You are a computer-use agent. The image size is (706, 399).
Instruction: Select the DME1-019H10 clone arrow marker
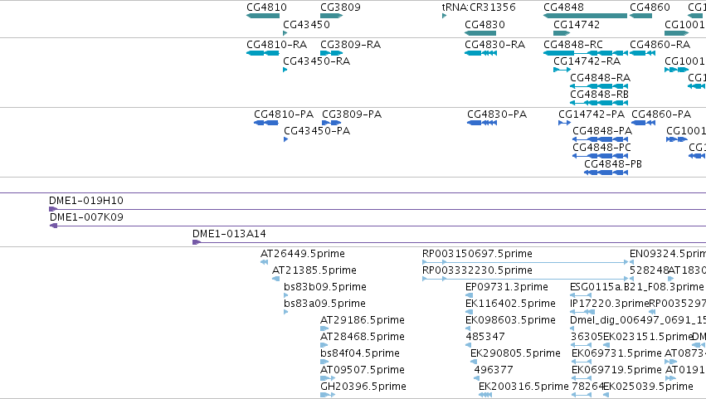click(53, 209)
